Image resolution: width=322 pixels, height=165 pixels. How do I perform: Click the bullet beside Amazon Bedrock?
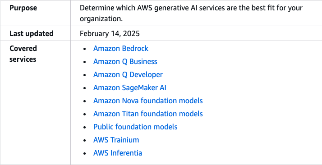click(x=85, y=49)
